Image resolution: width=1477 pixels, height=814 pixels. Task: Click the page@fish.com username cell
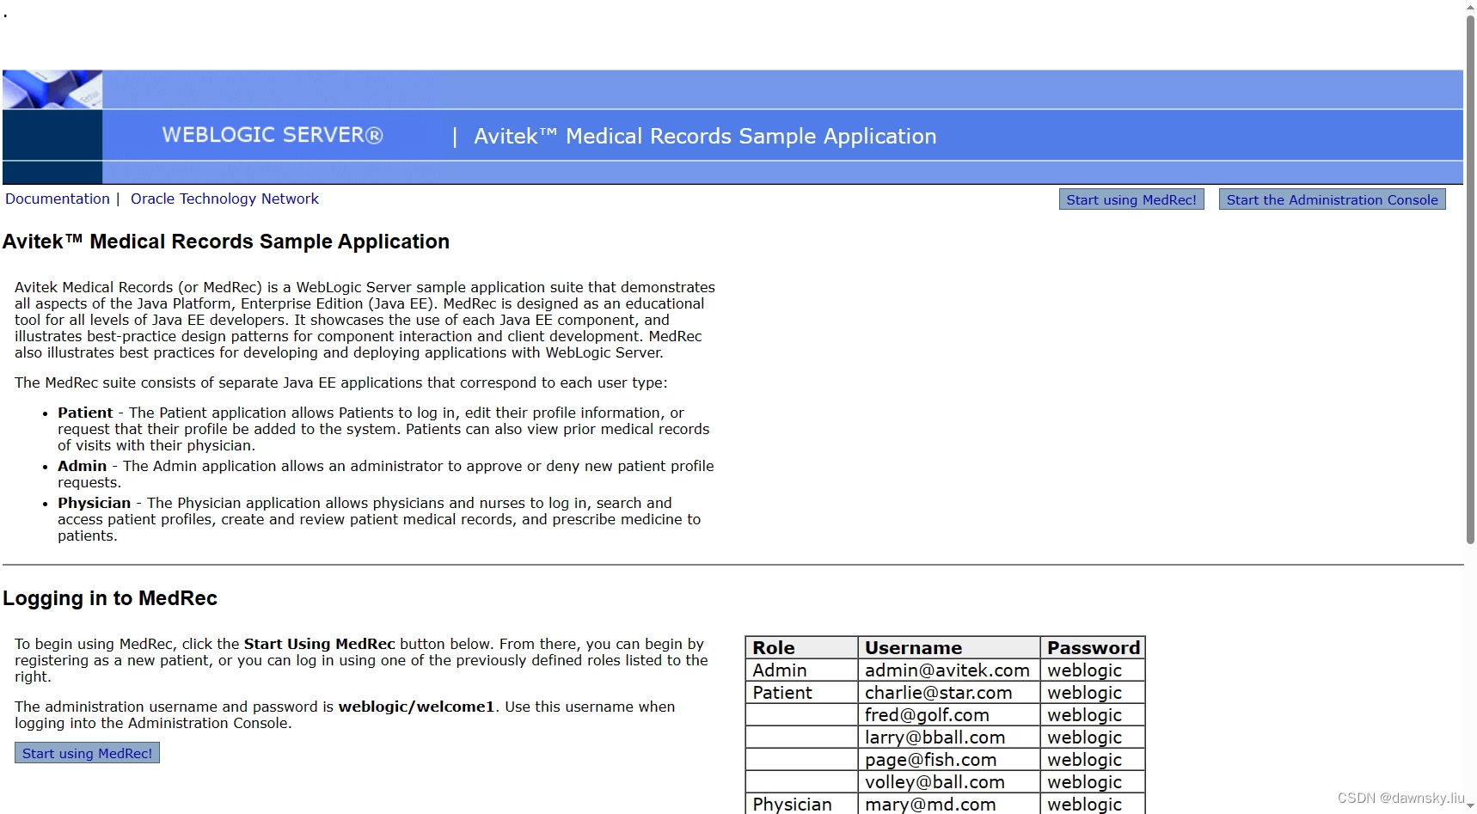[949, 760]
